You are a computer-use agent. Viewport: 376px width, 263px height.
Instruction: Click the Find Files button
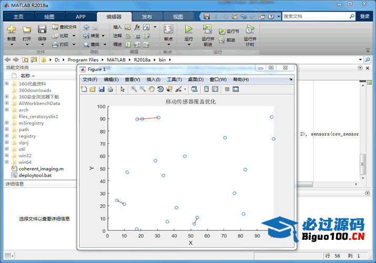tap(65, 27)
